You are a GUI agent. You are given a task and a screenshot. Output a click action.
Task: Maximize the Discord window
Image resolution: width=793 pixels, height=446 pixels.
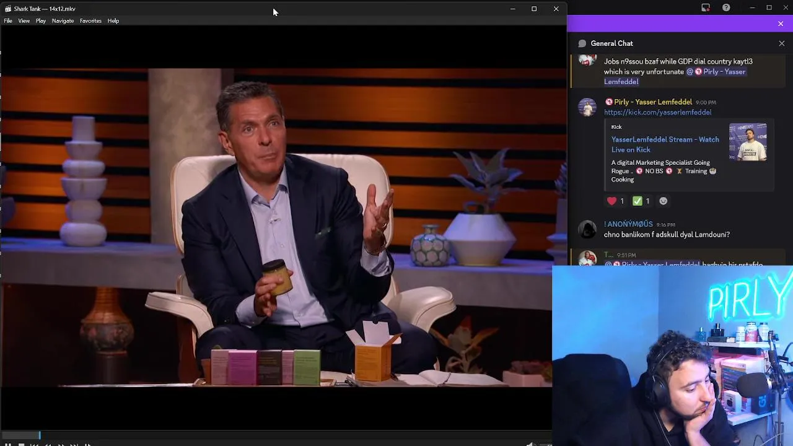coord(769,7)
